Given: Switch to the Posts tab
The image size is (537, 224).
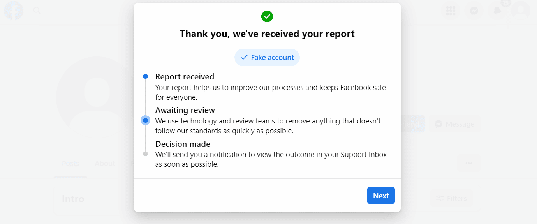Looking at the screenshot, I should (70, 164).
